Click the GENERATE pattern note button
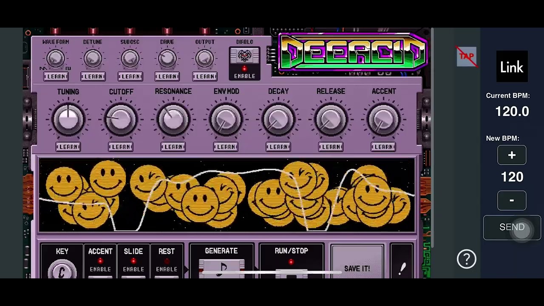The image size is (544, 306). coord(221,269)
